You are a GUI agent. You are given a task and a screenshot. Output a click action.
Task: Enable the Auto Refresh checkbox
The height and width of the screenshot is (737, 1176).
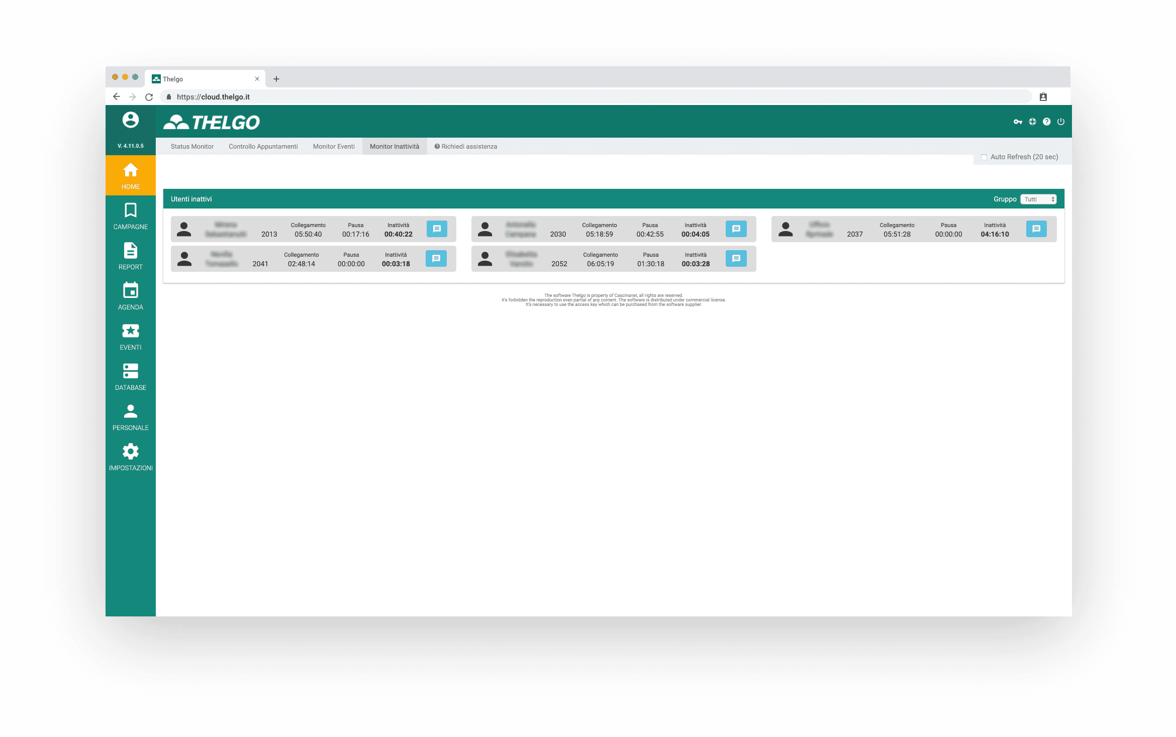click(984, 157)
